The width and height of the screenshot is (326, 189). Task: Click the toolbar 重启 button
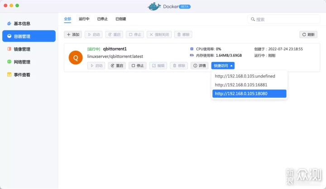[114, 34]
